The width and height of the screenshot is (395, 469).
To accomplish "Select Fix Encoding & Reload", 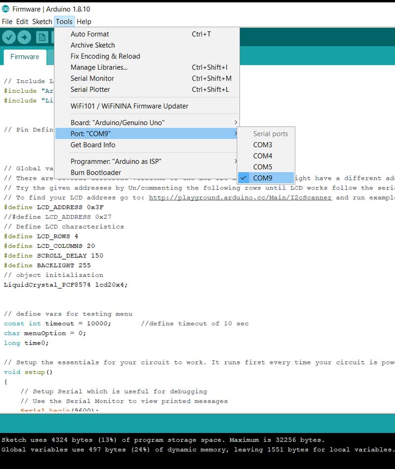I will [x=147, y=56].
